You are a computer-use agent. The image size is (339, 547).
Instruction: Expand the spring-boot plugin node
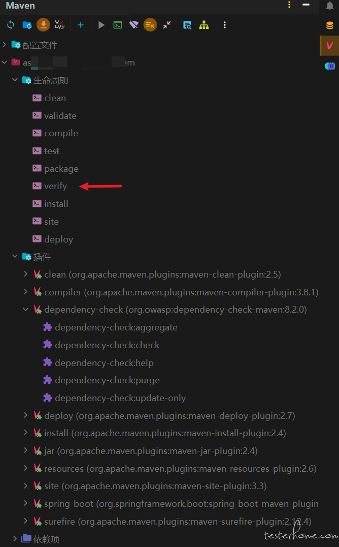[26, 503]
